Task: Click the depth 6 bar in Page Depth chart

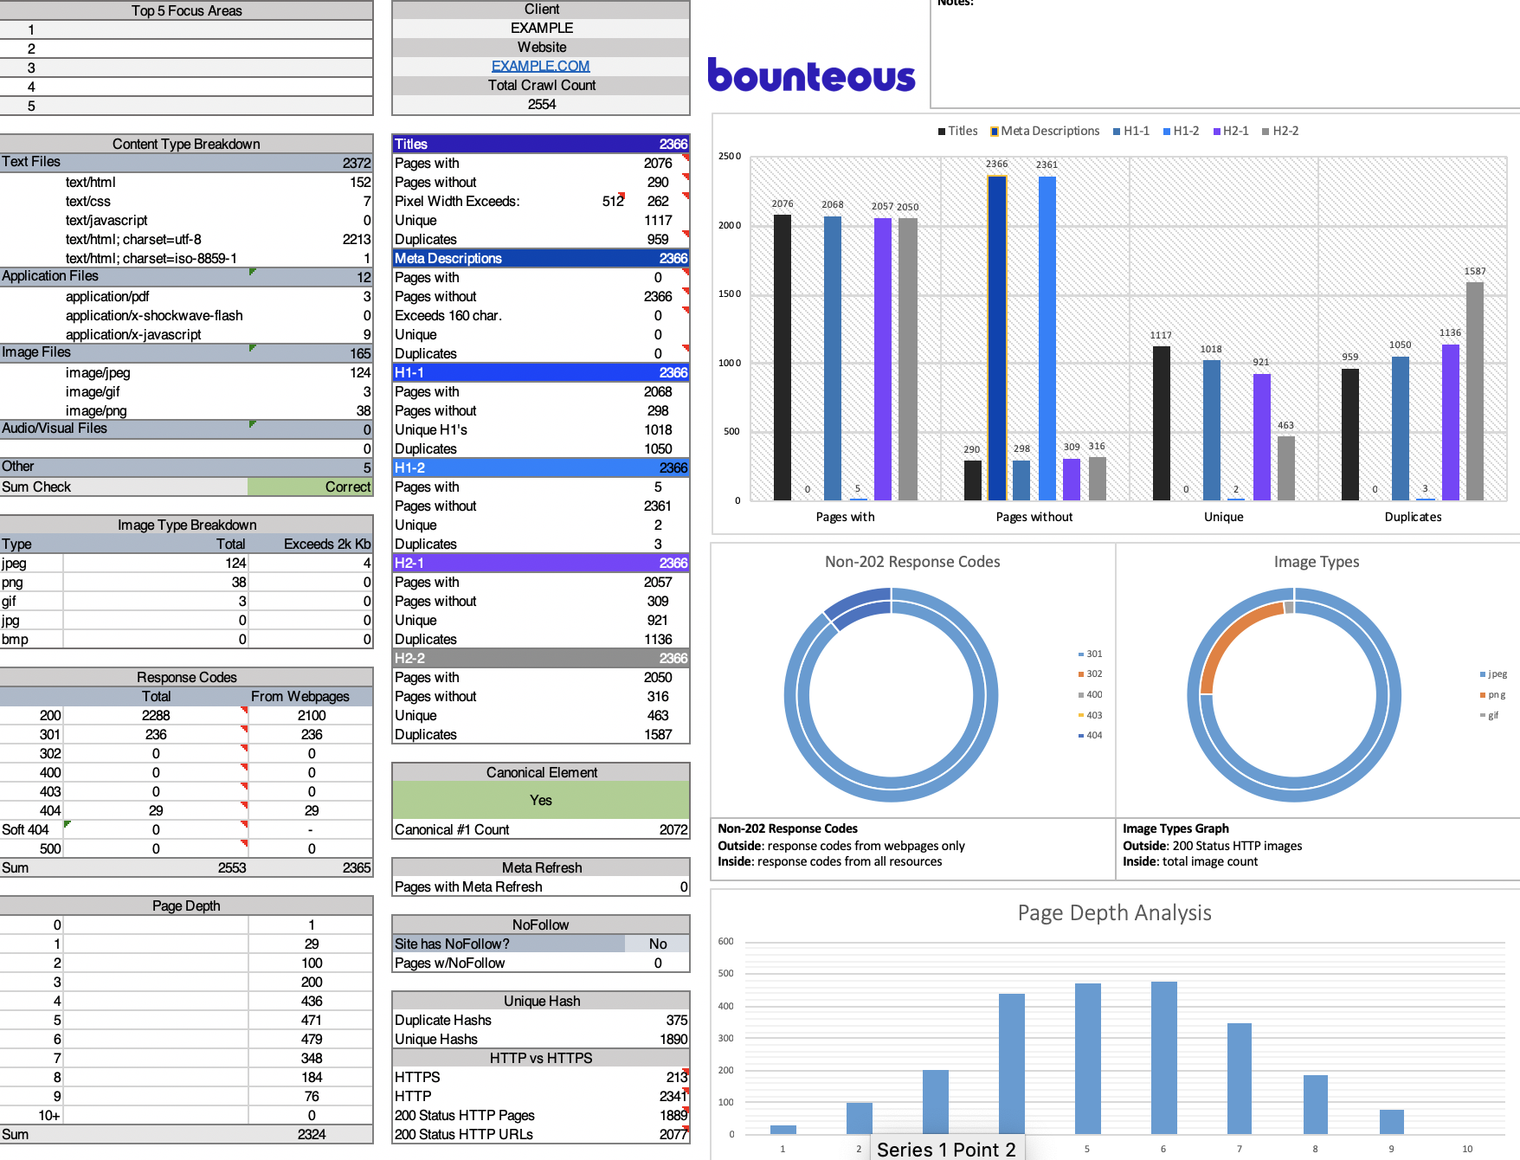Action: (1163, 1058)
